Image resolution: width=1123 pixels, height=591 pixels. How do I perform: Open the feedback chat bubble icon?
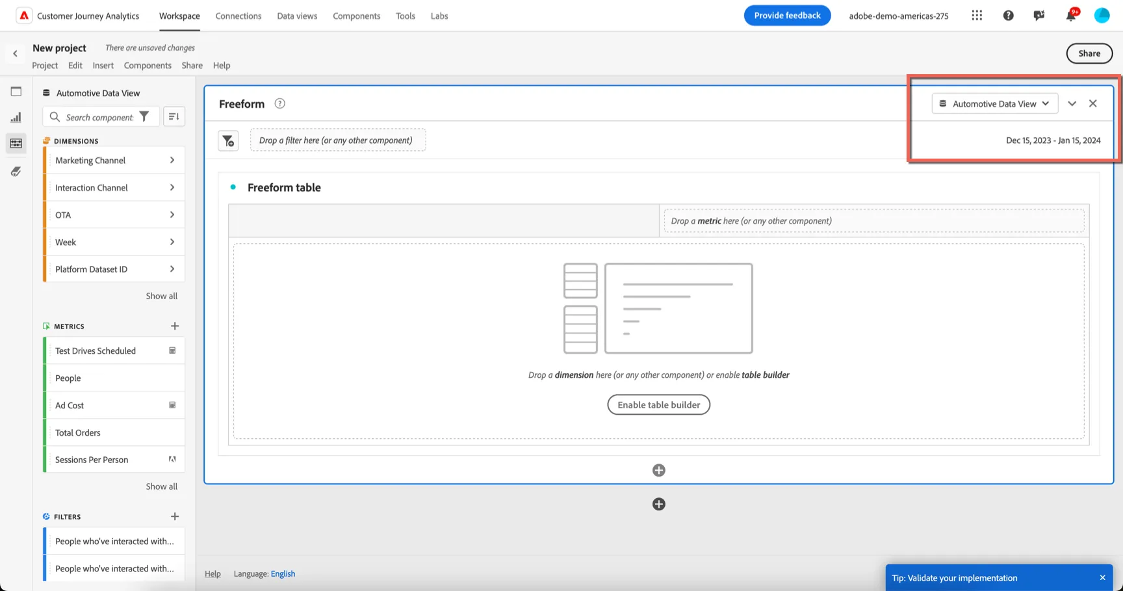click(1039, 16)
